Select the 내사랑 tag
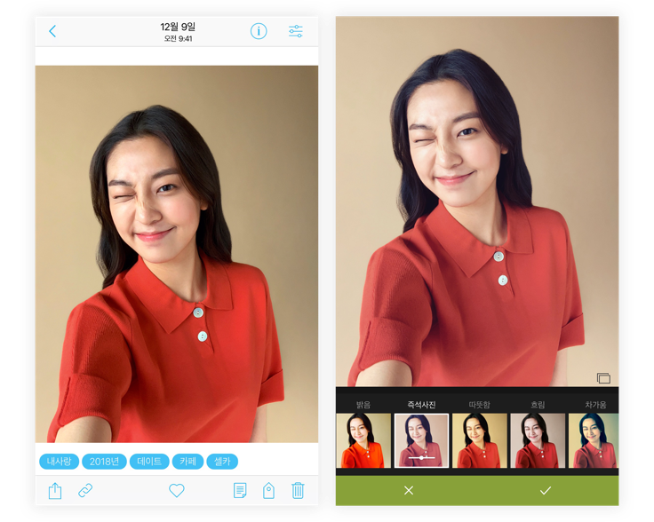654x522 pixels. pos(59,462)
